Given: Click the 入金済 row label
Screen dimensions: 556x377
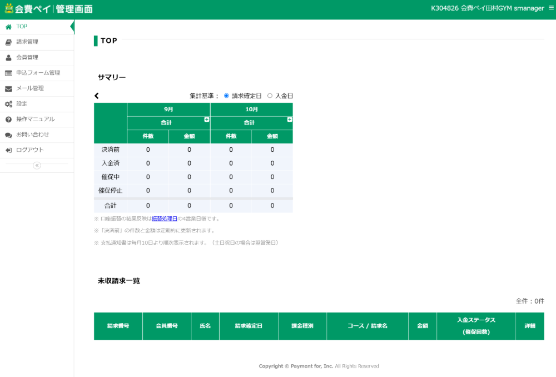Looking at the screenshot, I should [110, 163].
